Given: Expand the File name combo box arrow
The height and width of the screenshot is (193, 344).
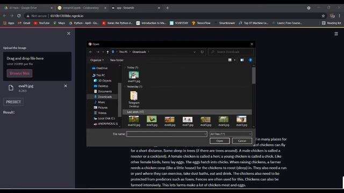Looking at the screenshot, I should click(x=205, y=134).
